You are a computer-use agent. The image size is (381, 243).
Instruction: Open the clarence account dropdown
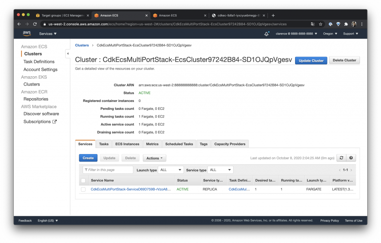pyautogui.click(x=297, y=34)
